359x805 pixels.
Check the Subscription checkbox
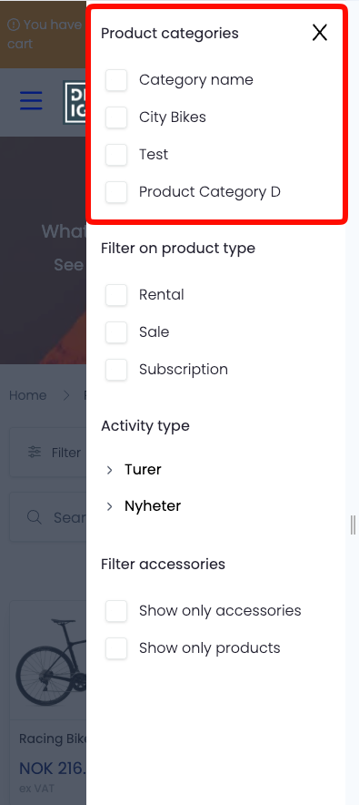[x=116, y=370]
